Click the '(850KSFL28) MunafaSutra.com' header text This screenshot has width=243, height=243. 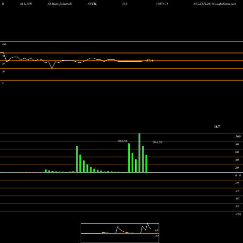pos(215,4)
